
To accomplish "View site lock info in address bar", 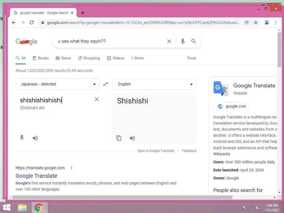I will point(43,22).
